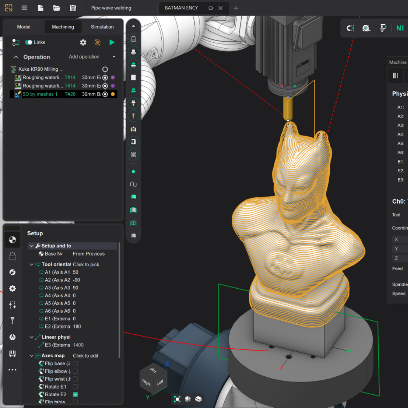
Task: Open the operations settings gear icon
Action: click(83, 43)
